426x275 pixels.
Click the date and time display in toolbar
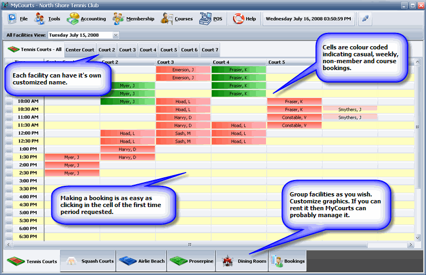click(x=308, y=19)
